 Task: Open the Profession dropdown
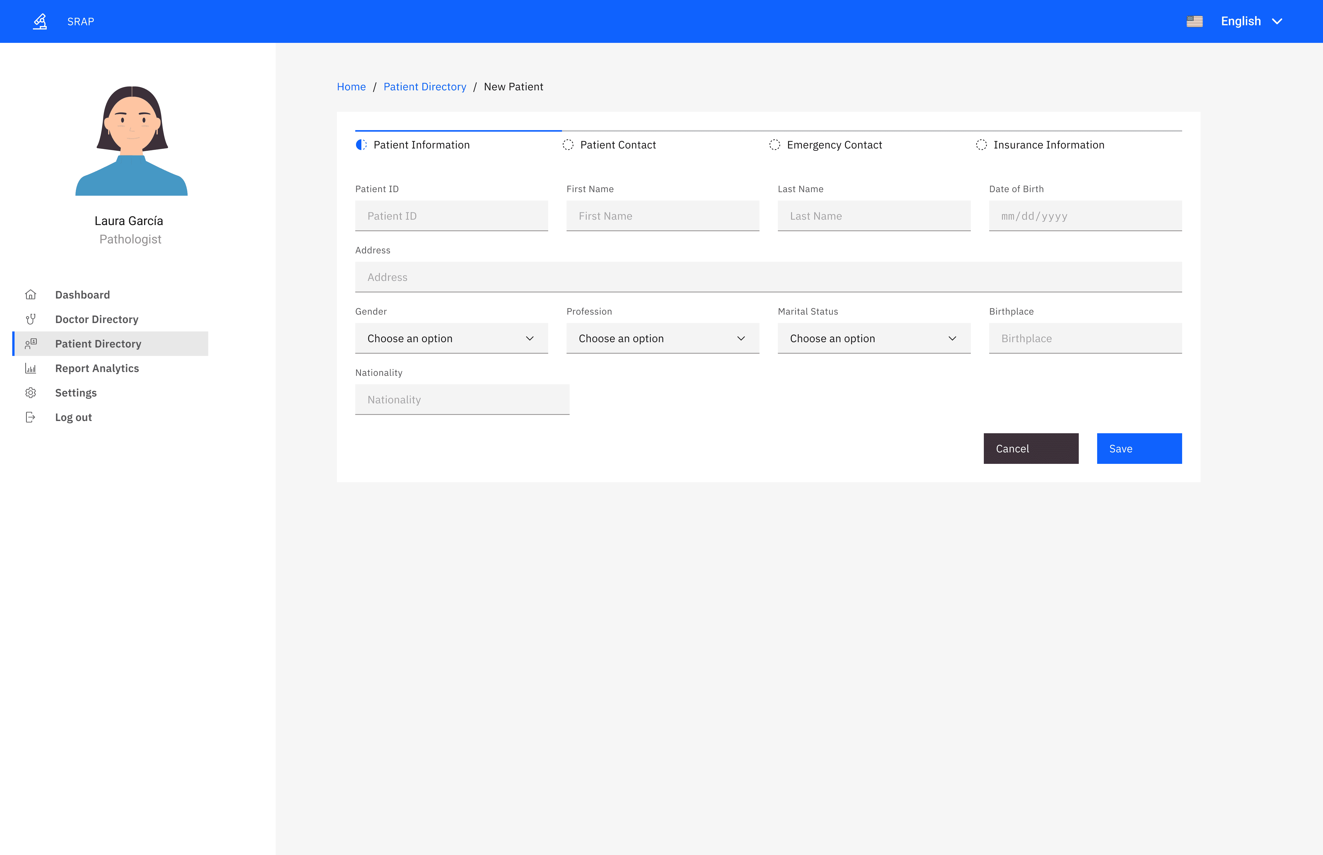pyautogui.click(x=663, y=338)
